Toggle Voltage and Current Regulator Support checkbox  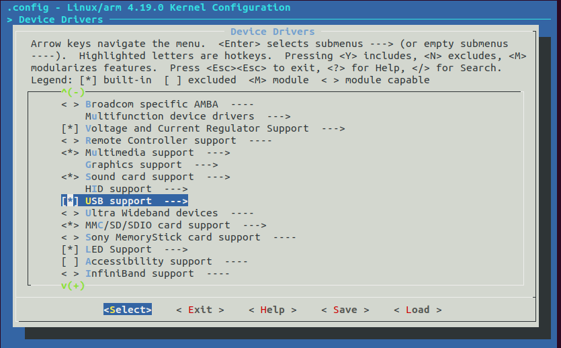pyautogui.click(x=70, y=128)
